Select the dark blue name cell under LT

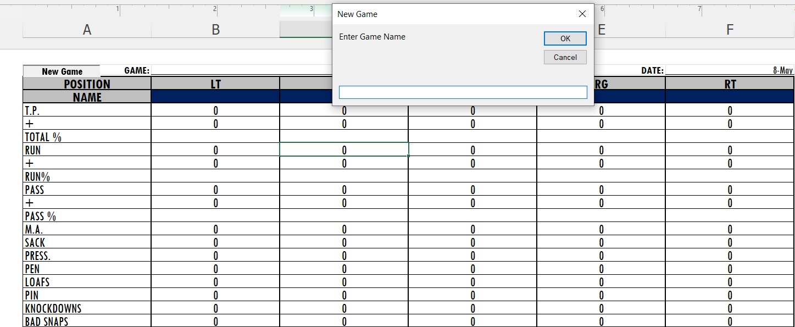[215, 97]
